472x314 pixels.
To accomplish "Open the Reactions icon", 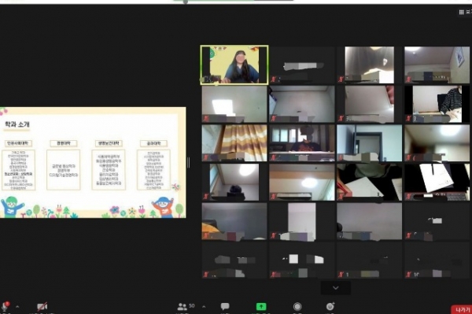I will [x=330, y=306].
